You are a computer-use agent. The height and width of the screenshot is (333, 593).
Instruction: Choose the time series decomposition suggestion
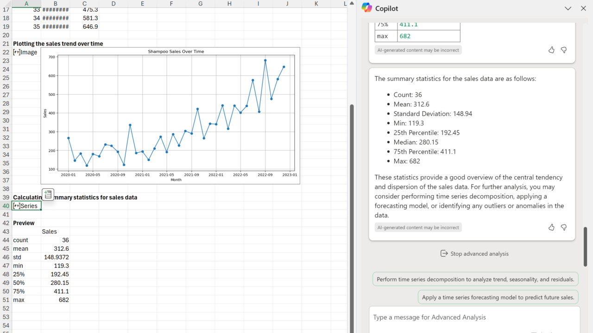475,279
